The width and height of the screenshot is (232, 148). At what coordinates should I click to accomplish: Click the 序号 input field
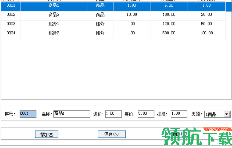[x=28, y=114]
